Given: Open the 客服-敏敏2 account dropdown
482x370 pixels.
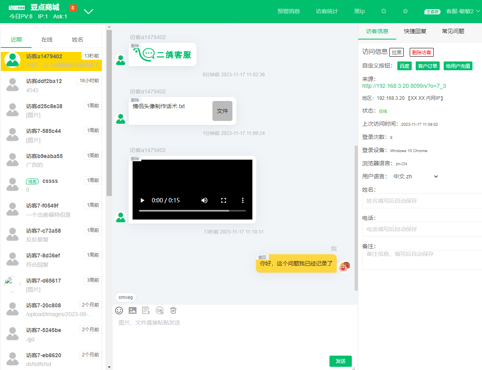Looking at the screenshot, I should point(462,11).
